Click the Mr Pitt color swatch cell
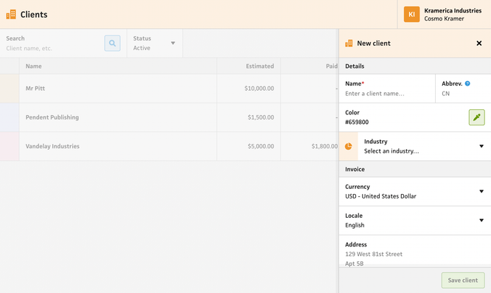The height and width of the screenshot is (293, 491). pos(10,89)
